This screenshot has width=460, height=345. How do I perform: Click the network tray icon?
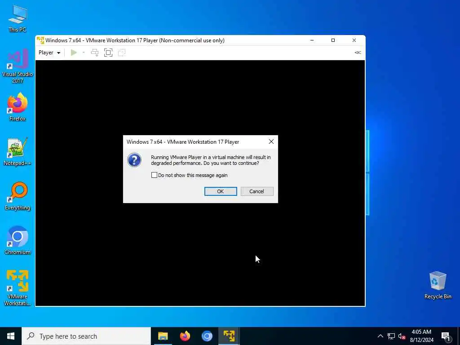tap(391, 336)
